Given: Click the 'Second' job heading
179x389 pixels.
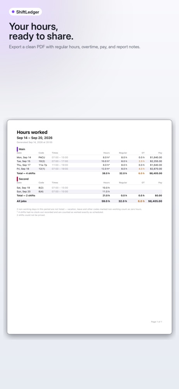Looking at the screenshot, I should [24, 179].
